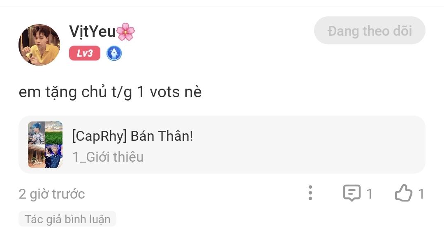Toggle the "Đang theo dõi" follow button
444x238 pixels.
[x=370, y=31]
